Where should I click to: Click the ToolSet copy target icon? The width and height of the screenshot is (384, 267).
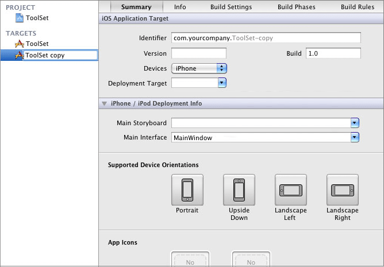click(x=20, y=56)
